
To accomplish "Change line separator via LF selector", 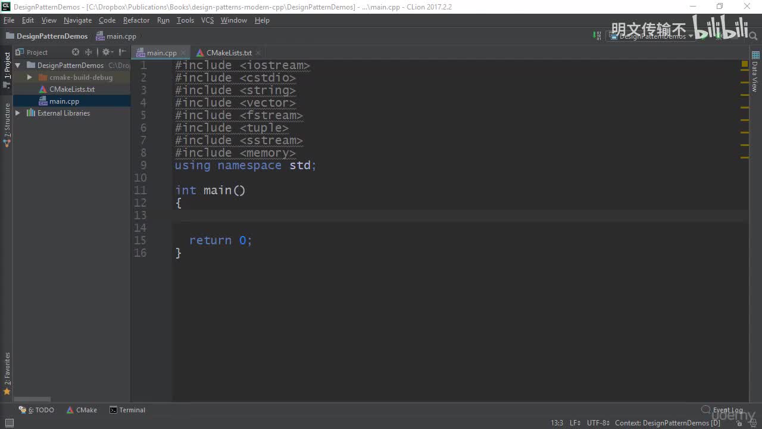I will point(575,423).
